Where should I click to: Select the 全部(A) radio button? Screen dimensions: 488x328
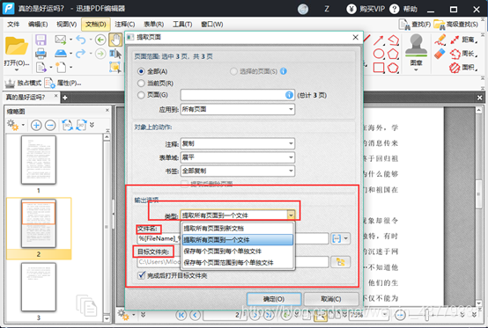[141, 71]
